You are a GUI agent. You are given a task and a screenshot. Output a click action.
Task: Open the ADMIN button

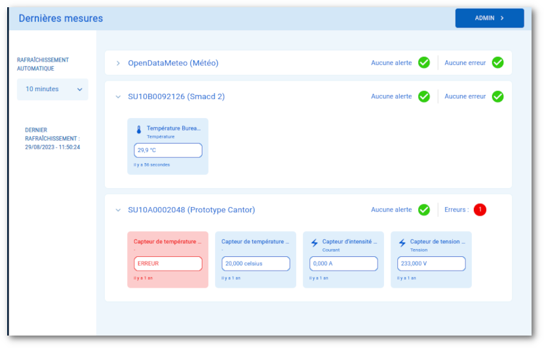point(489,18)
